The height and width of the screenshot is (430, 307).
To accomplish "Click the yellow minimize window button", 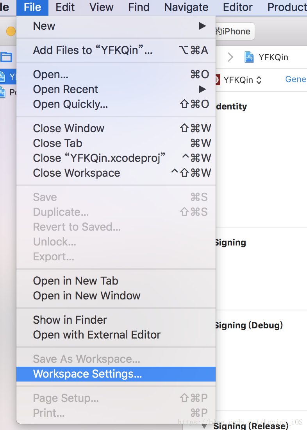I will click(11, 31).
